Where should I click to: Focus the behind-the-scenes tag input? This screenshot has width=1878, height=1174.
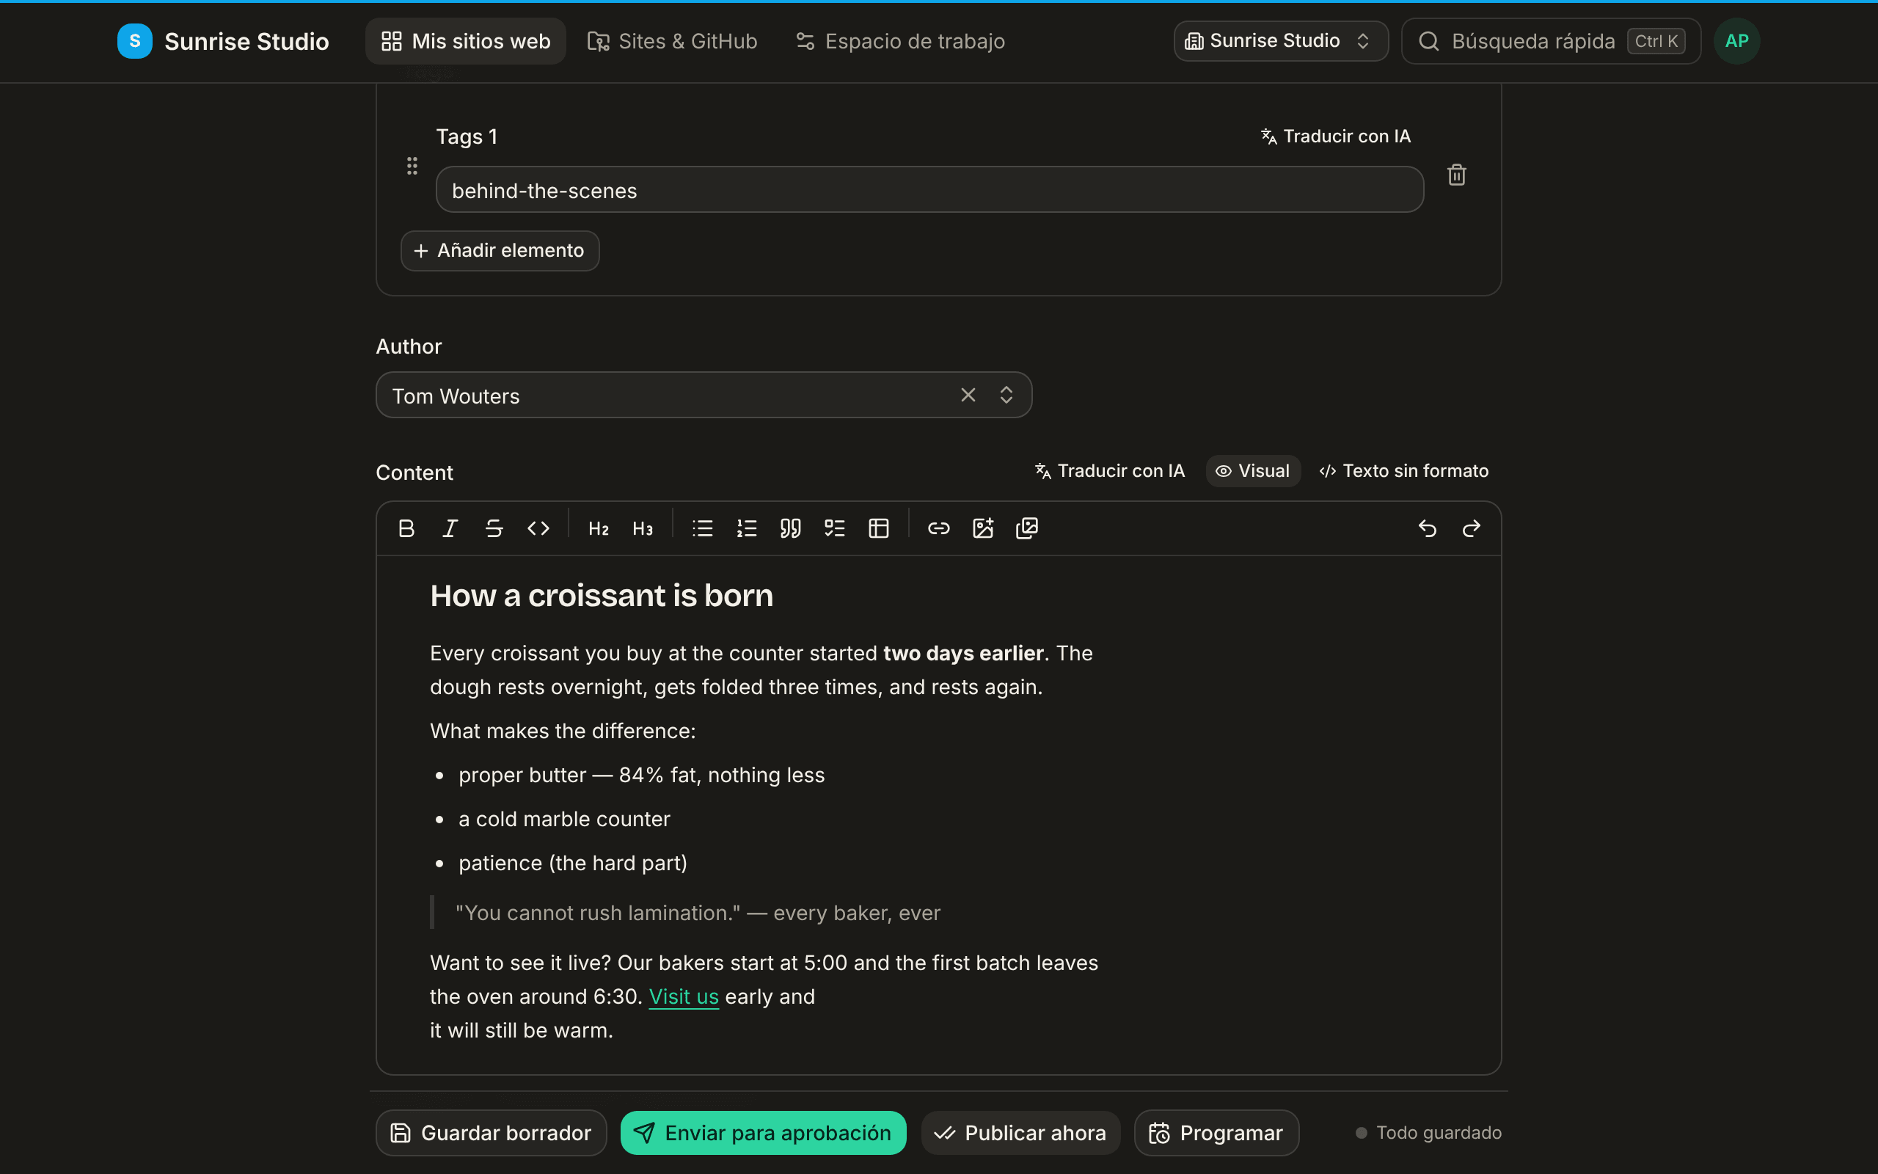(929, 190)
